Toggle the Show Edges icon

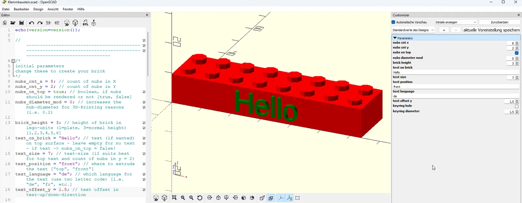pos(298,198)
